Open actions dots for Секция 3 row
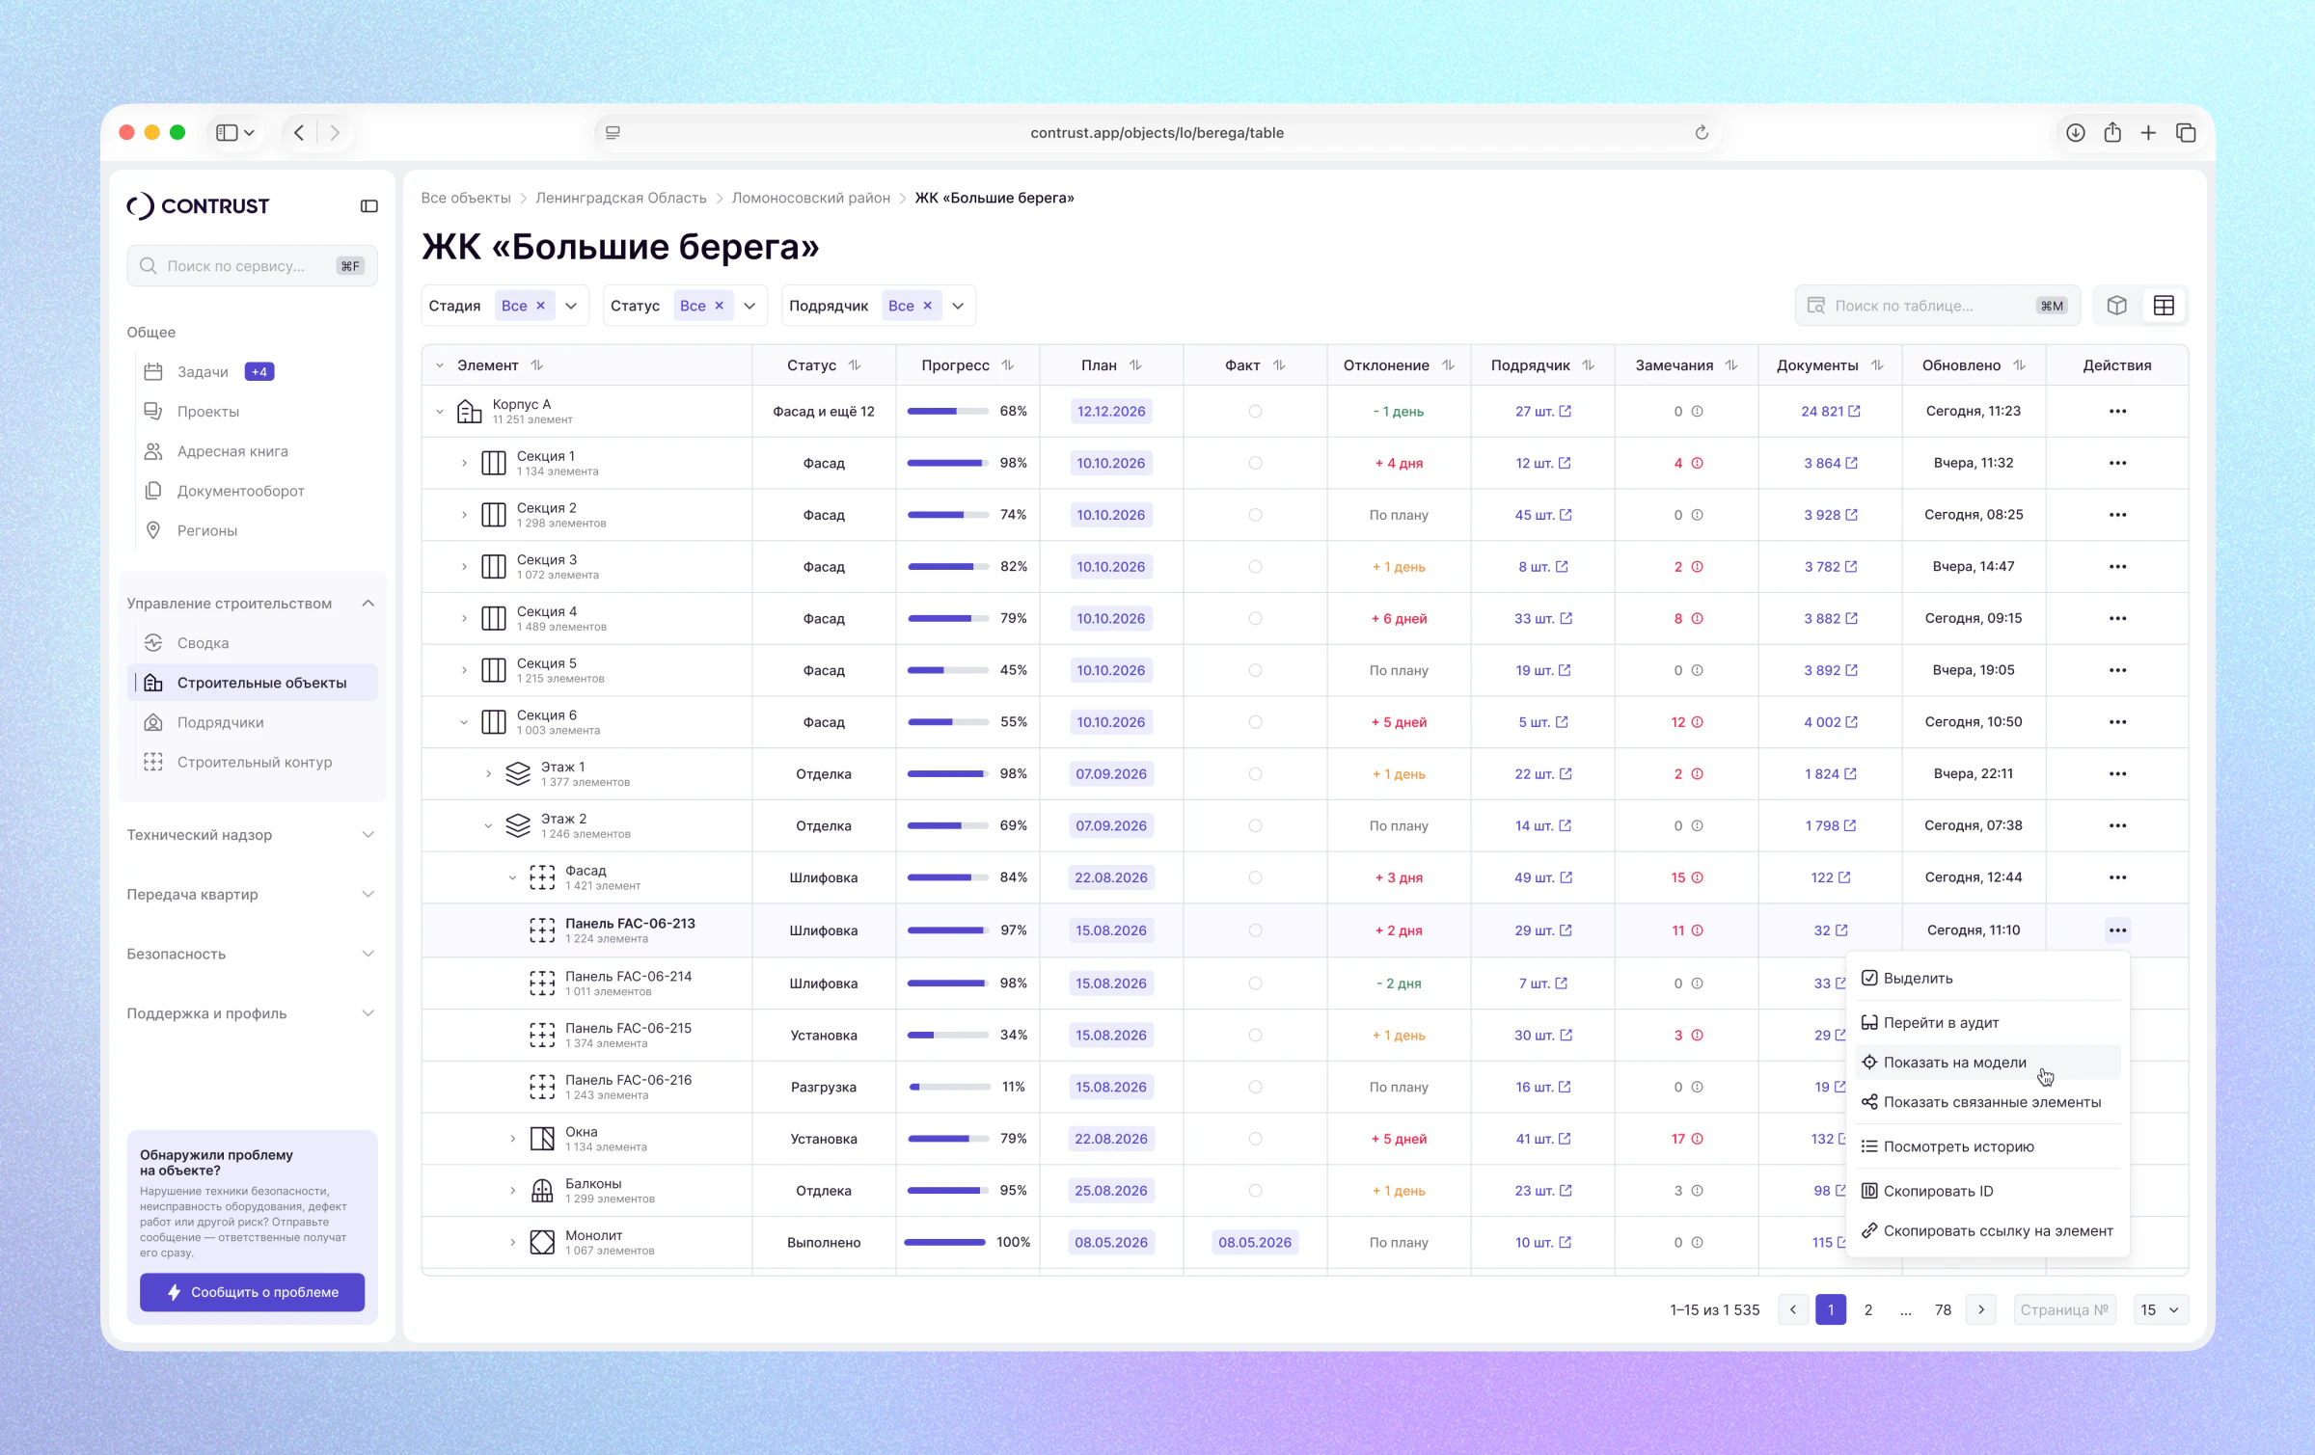This screenshot has width=2315, height=1455. coord(2117,567)
